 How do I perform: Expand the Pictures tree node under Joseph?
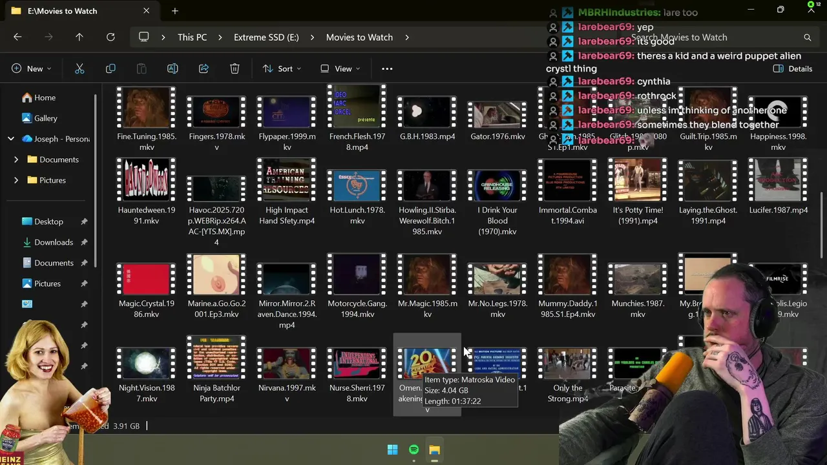point(16,180)
